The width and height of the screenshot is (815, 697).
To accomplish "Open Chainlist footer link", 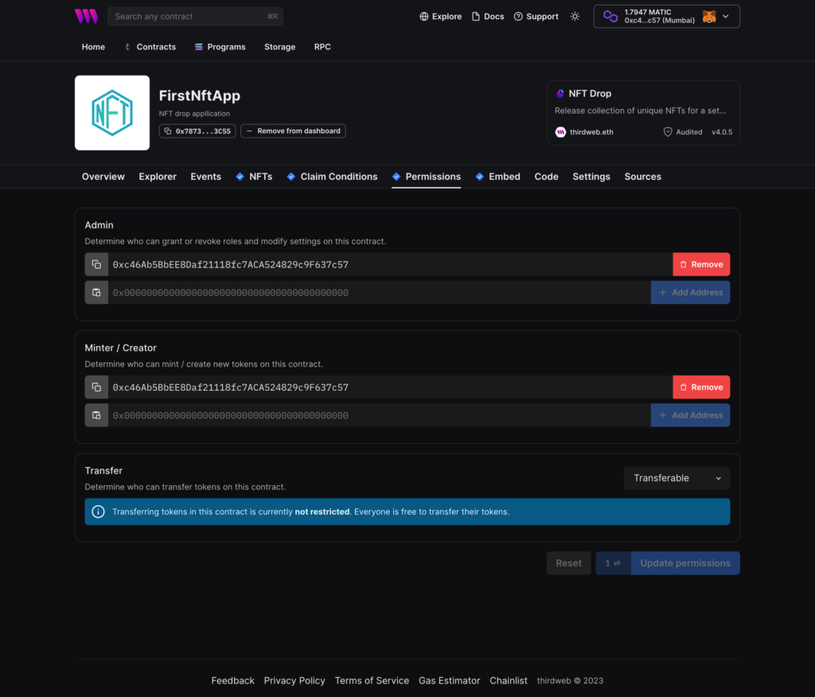I will pyautogui.click(x=509, y=681).
